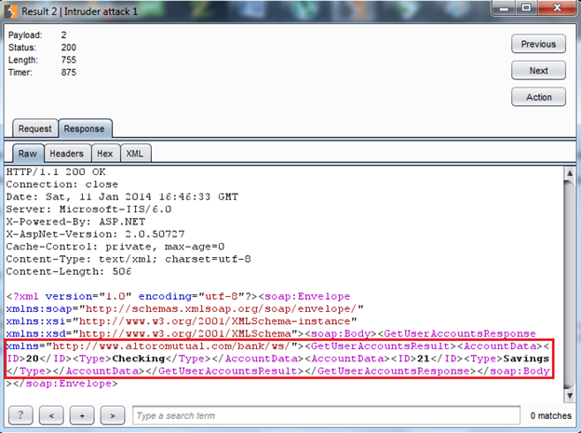Click the Burp icon in title bar

tap(11, 9)
